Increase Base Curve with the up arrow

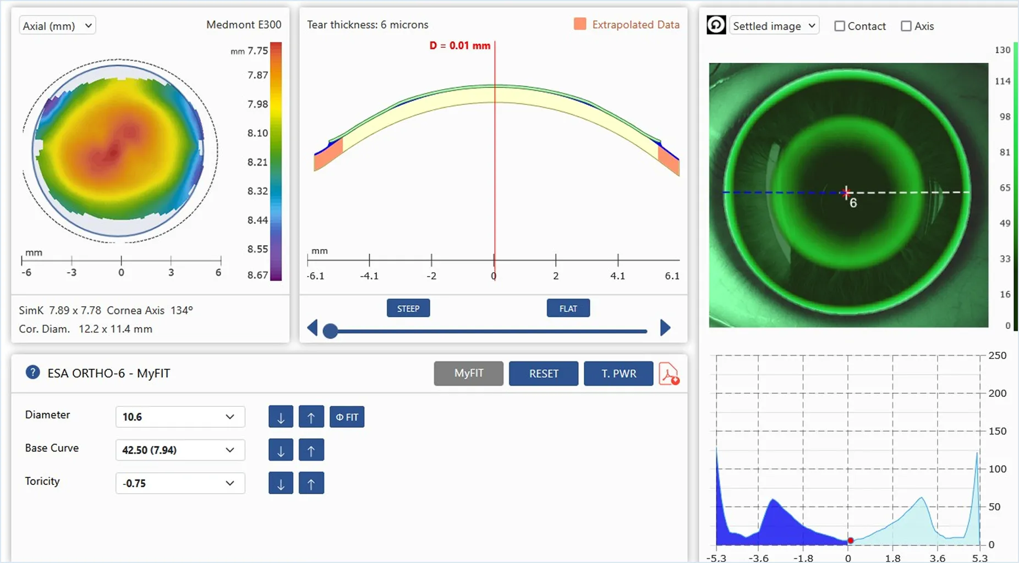click(311, 450)
